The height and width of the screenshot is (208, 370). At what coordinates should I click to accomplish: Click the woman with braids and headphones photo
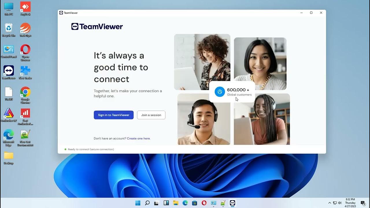pyautogui.click(x=262, y=119)
